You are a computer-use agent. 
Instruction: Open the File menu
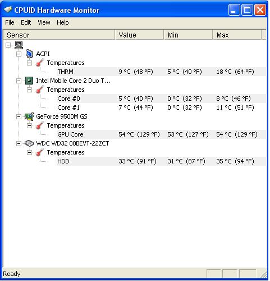(x=10, y=22)
